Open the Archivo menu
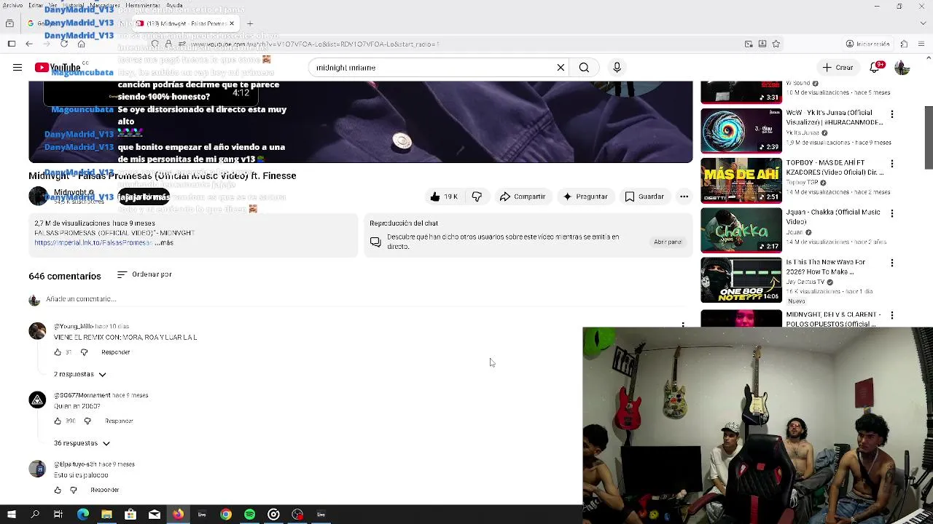The height and width of the screenshot is (524, 933). [x=12, y=5]
